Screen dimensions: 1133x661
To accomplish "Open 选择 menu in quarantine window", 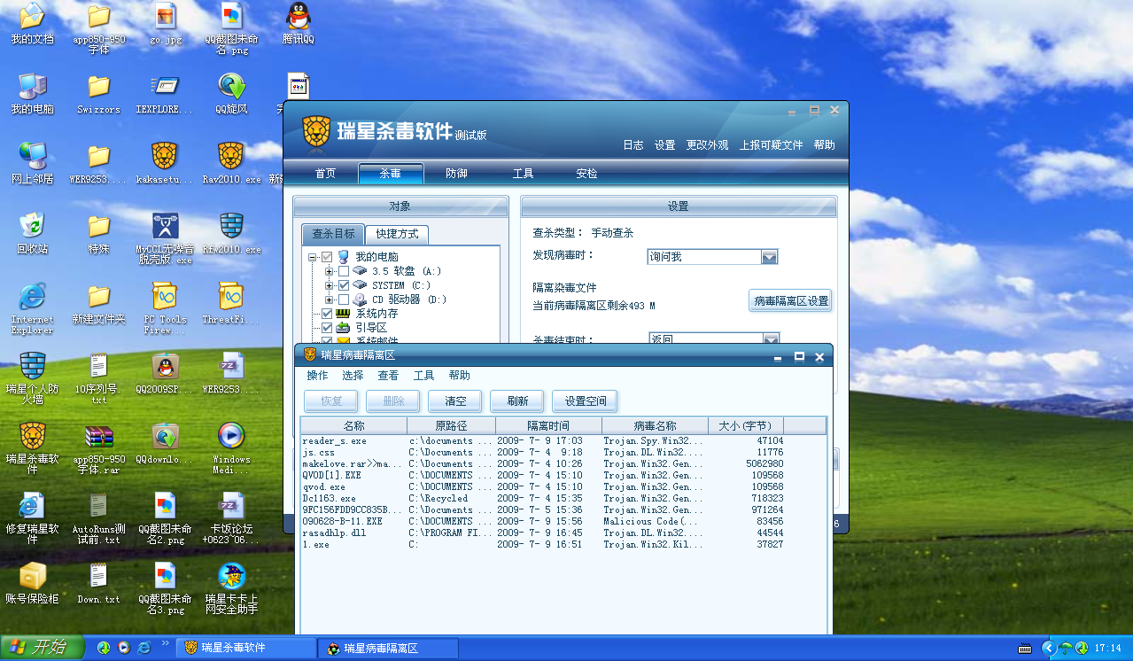I will tap(353, 376).
